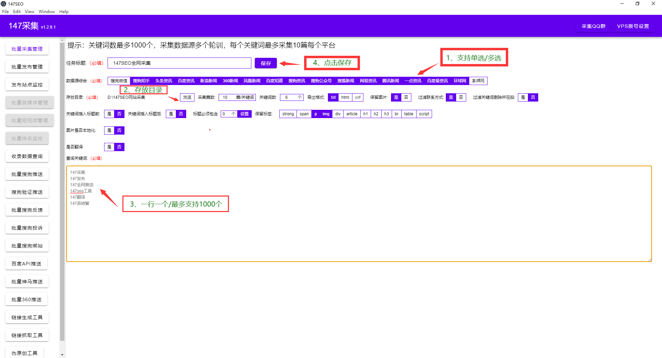Viewport: 662px width, 358px height.
Task: Open 链接抓取工具 in the sidebar
Action: (27, 335)
